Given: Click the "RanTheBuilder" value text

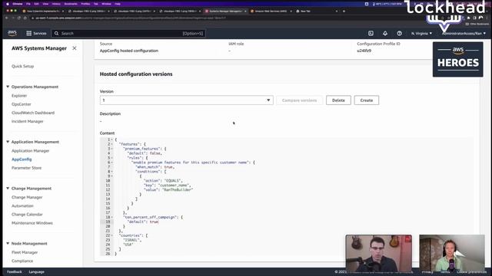Looking at the screenshot, I should point(178,189).
